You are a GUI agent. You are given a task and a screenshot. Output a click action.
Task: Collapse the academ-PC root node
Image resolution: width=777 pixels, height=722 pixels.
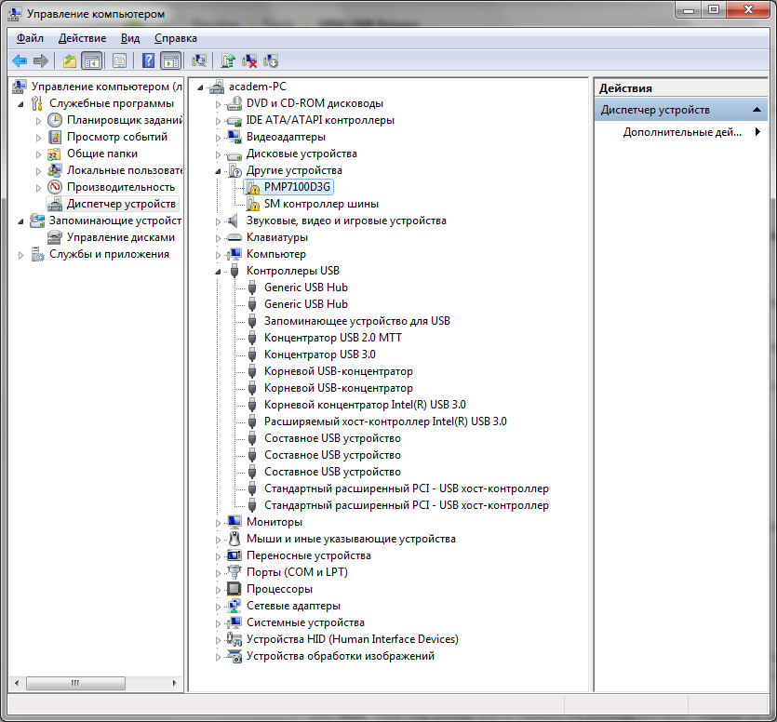pos(200,87)
